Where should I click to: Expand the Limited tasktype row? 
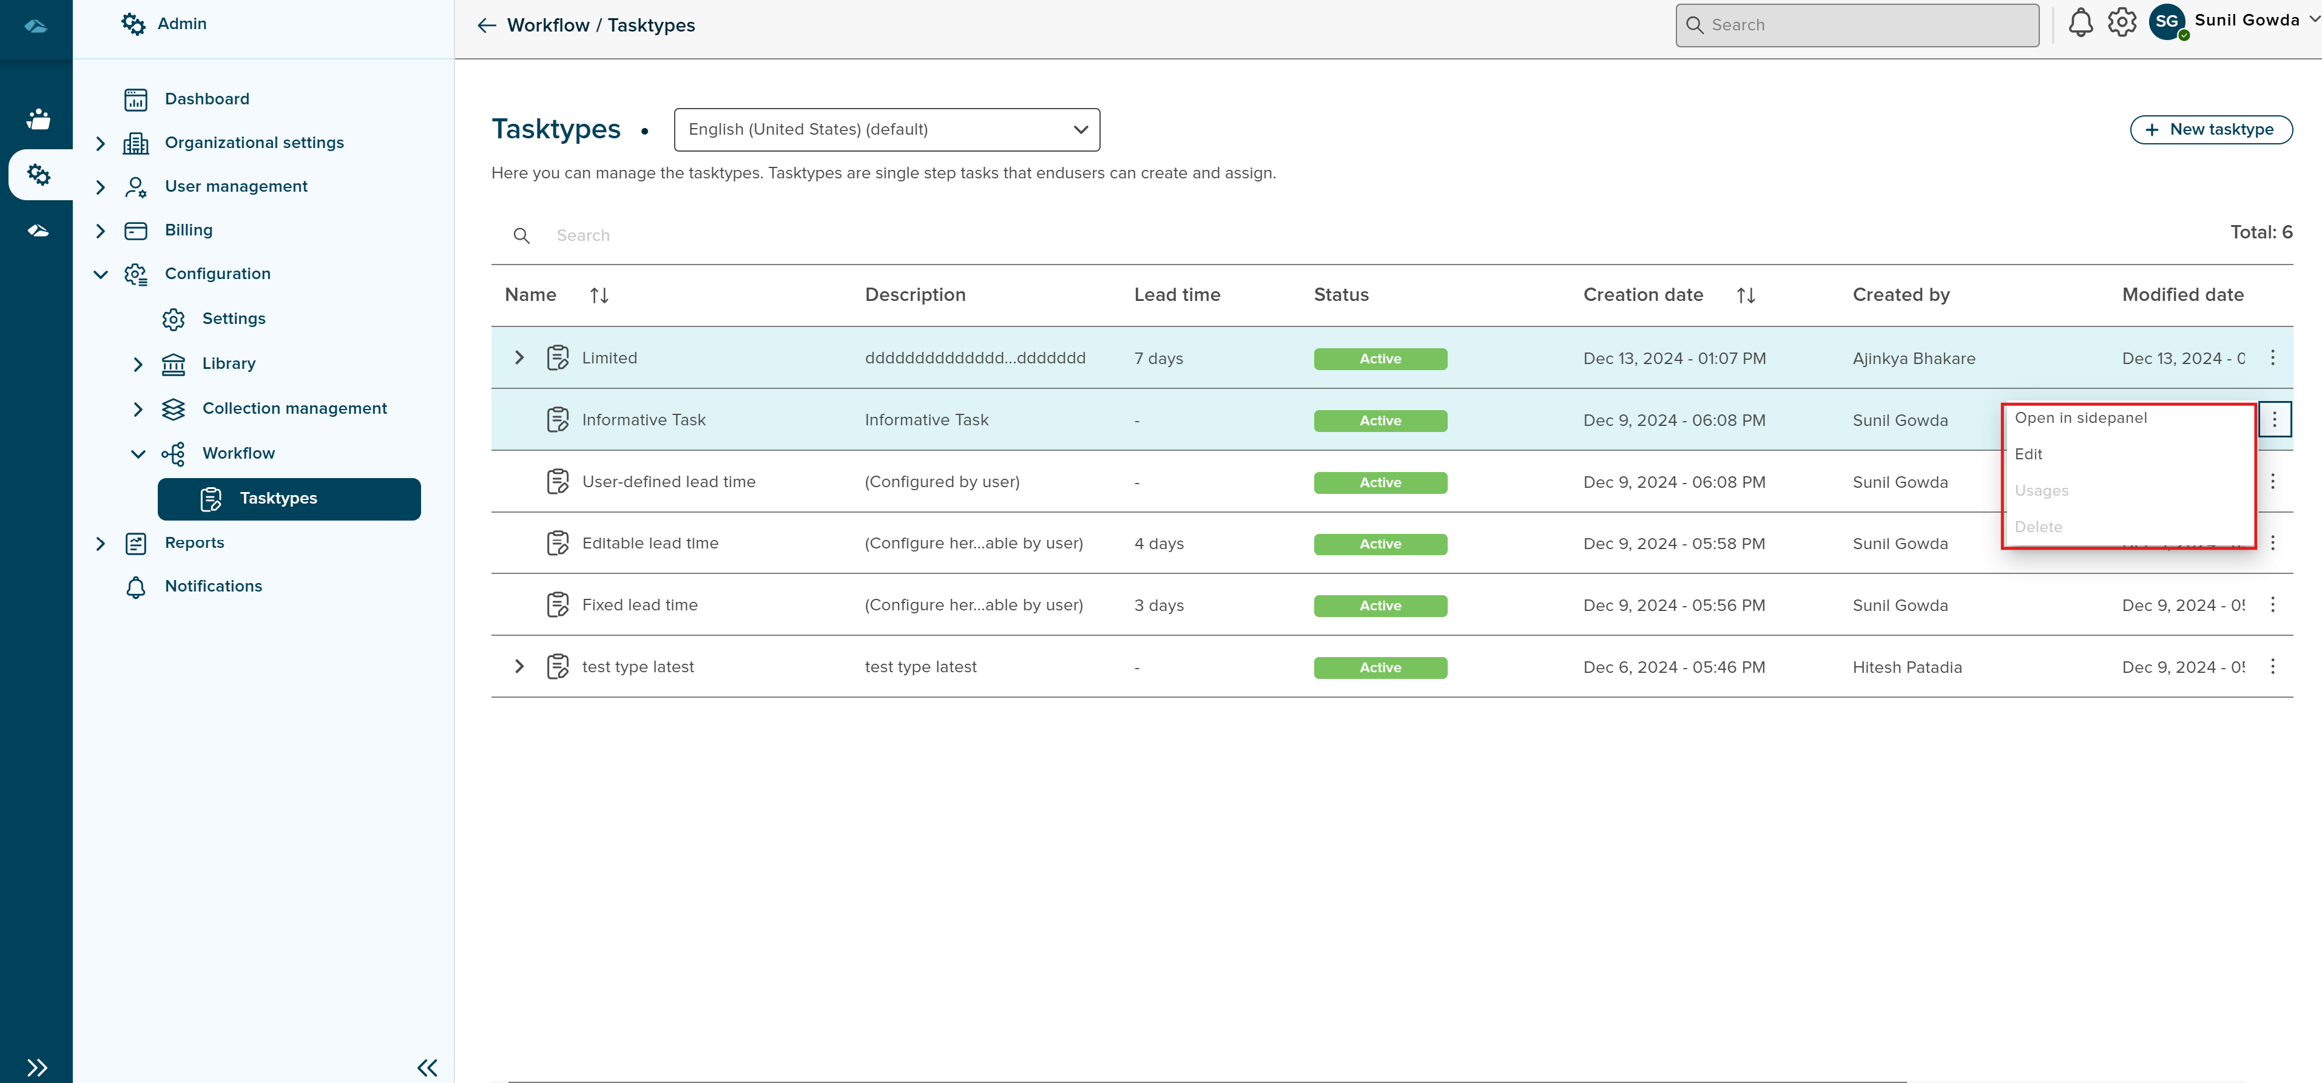click(519, 358)
